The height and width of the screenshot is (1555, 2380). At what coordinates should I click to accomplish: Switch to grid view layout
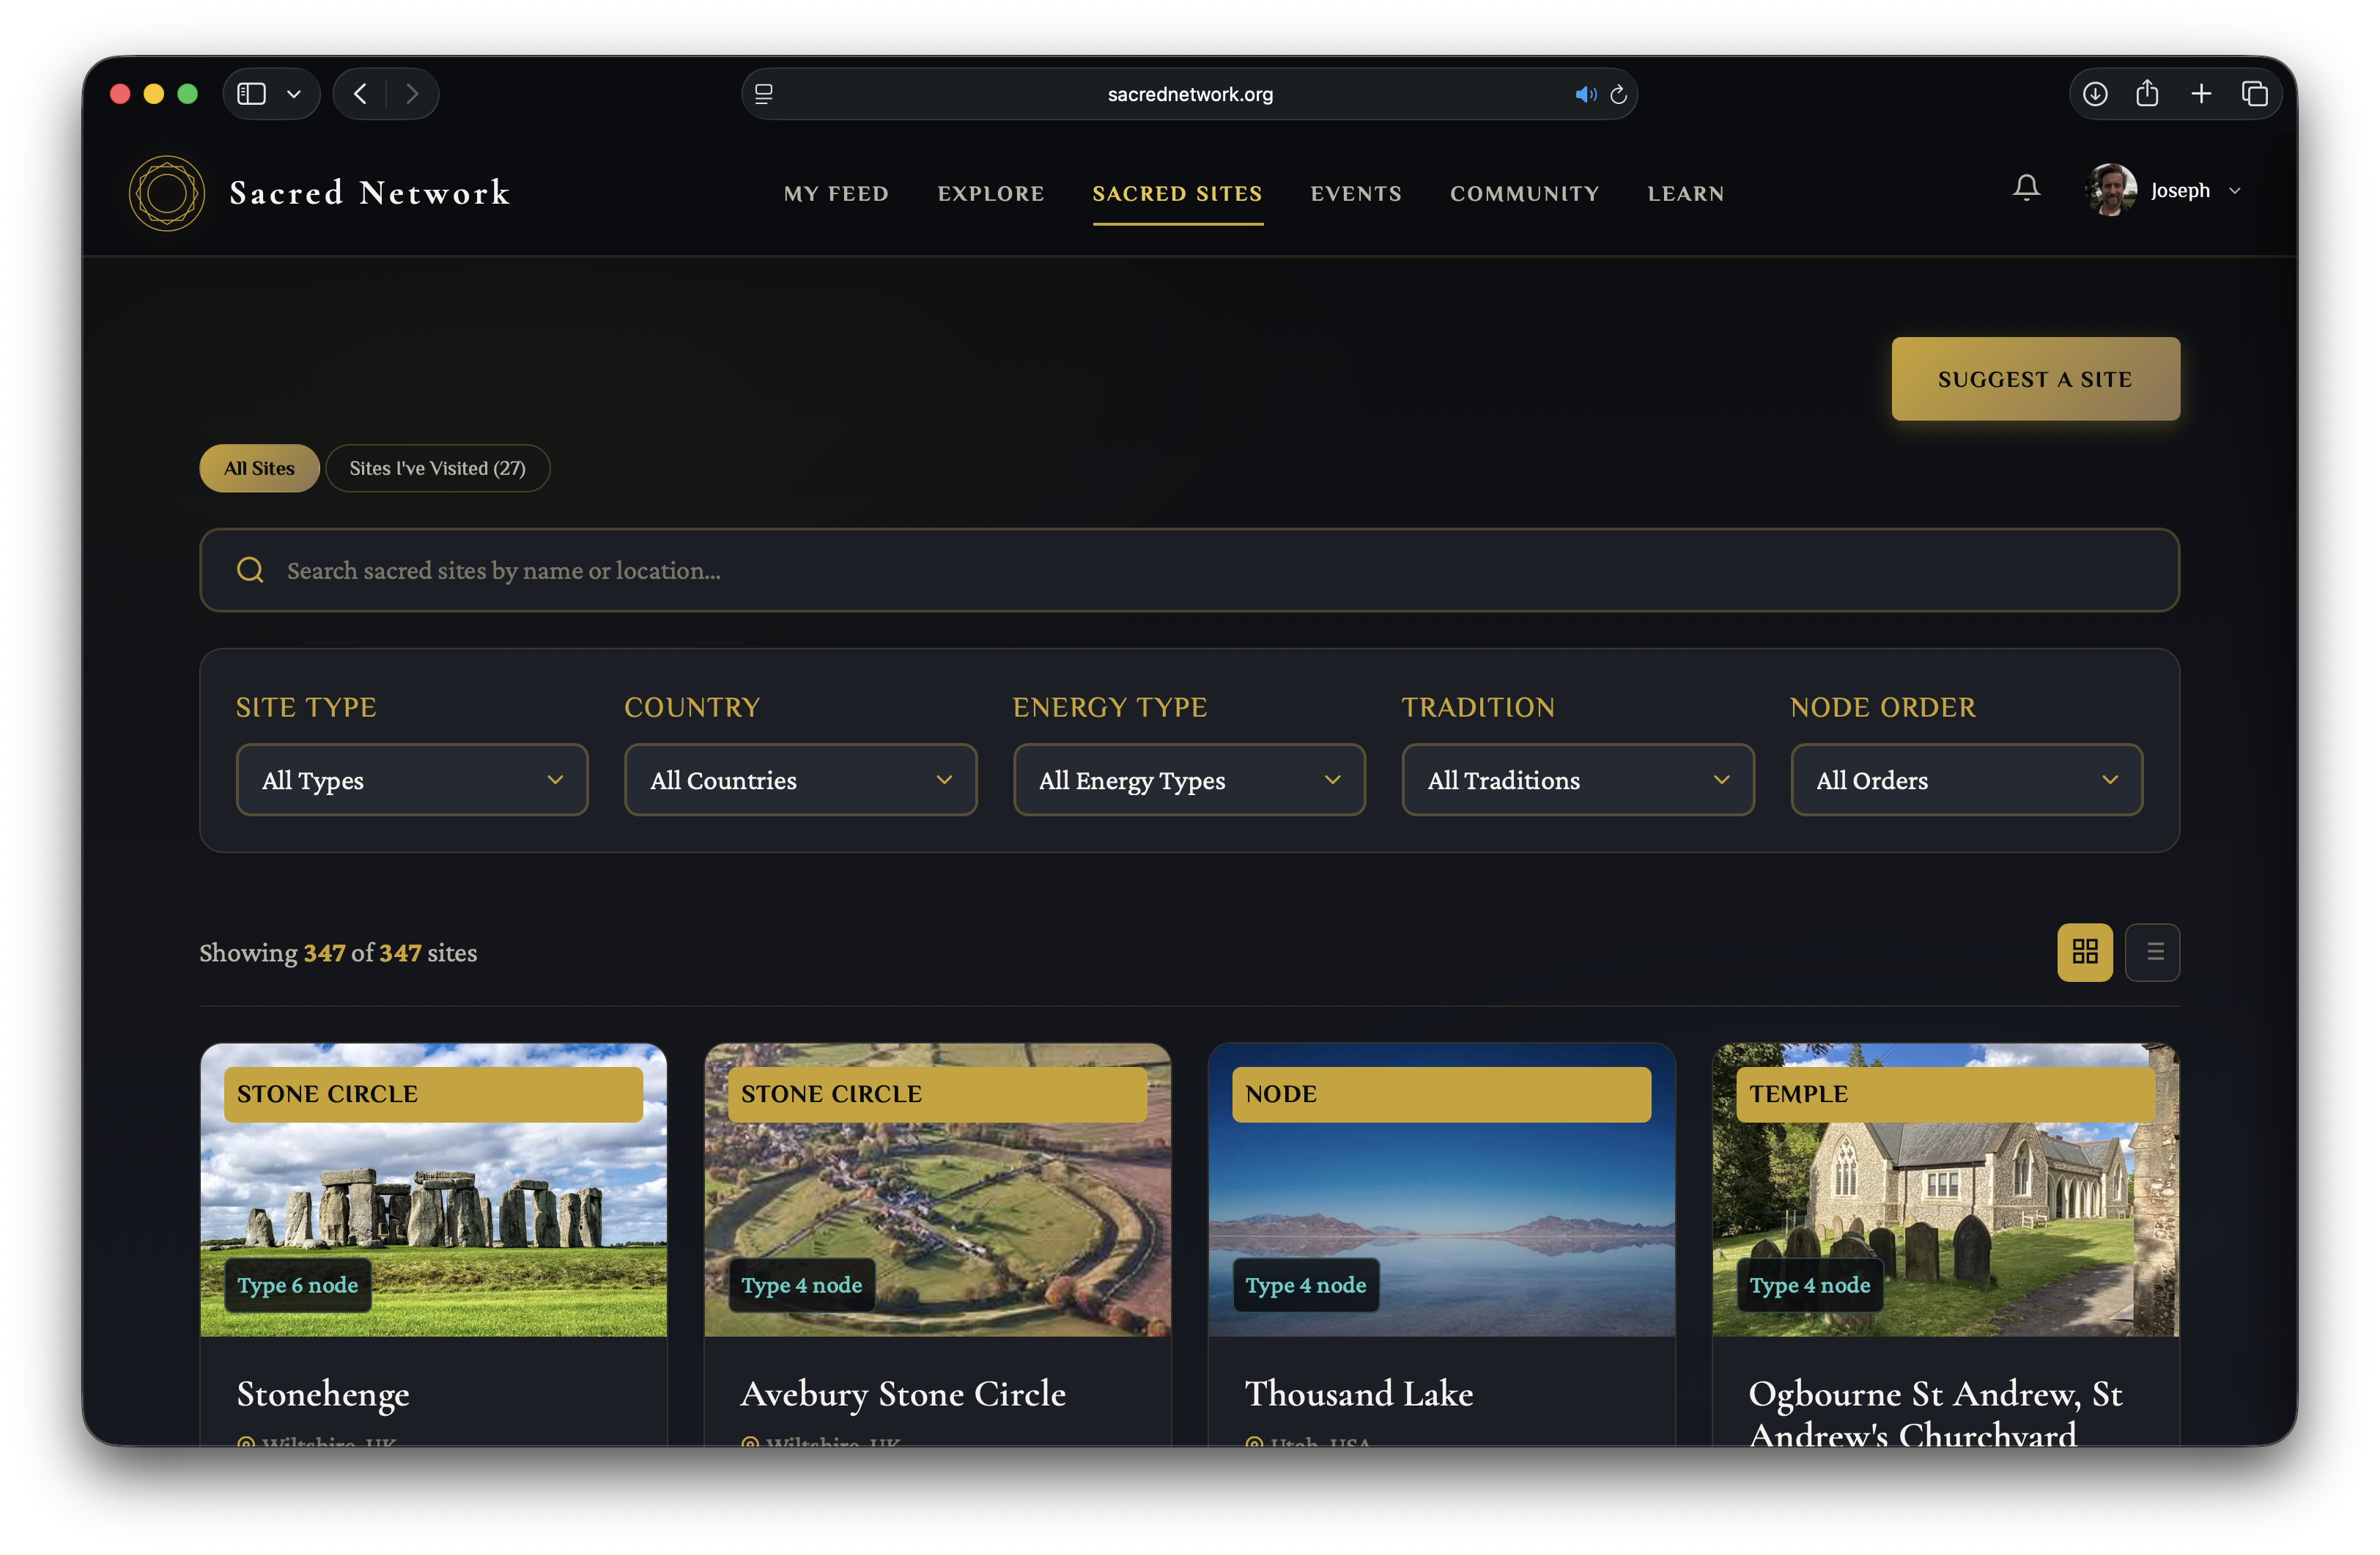pyautogui.click(x=2085, y=952)
